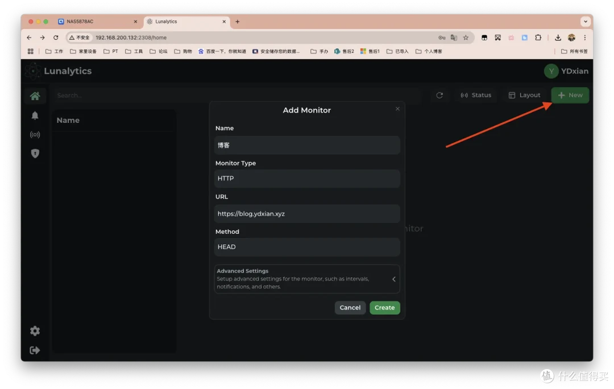Close the Lunalytics tab
The image size is (614, 389).
point(224,22)
